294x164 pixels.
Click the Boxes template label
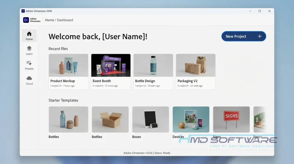136,137
